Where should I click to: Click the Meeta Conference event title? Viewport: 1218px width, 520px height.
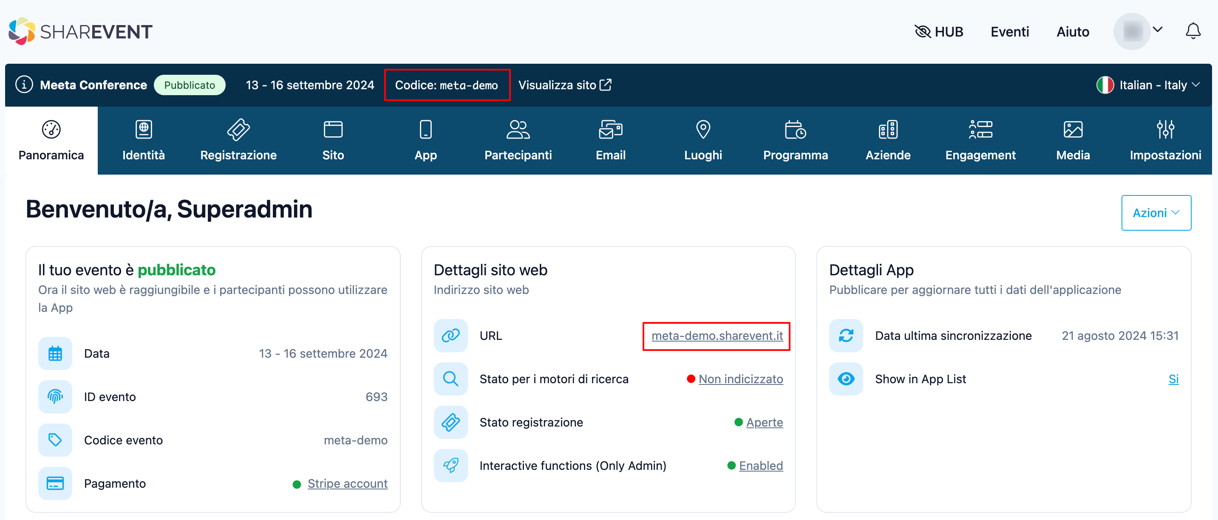click(x=93, y=85)
